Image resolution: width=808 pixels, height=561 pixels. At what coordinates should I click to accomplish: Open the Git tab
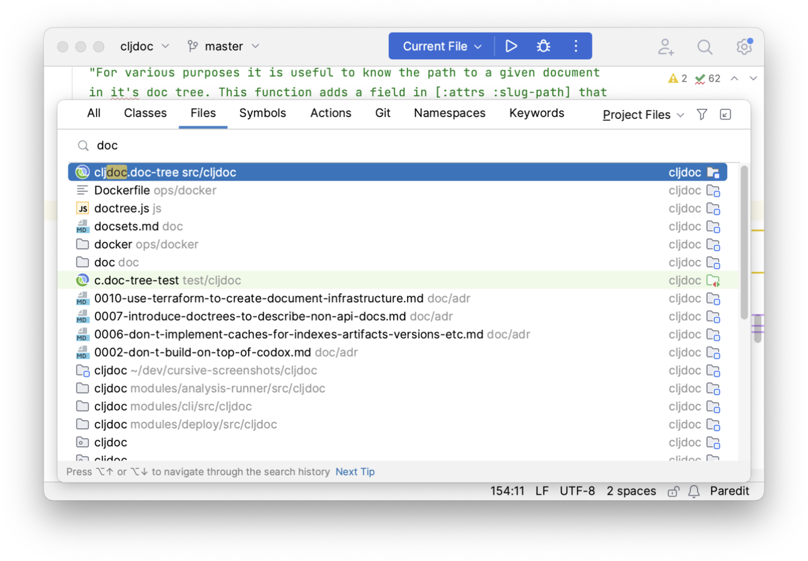[x=383, y=113]
